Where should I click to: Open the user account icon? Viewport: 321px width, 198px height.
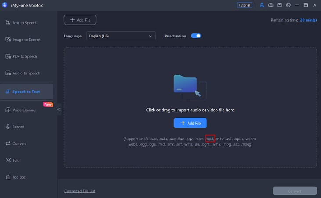coord(262,5)
